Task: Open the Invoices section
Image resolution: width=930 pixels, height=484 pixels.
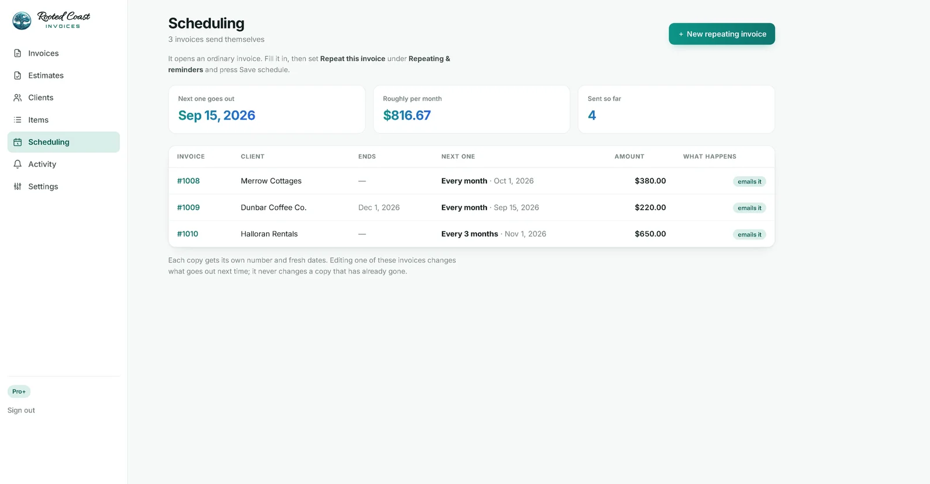Action: (63, 53)
